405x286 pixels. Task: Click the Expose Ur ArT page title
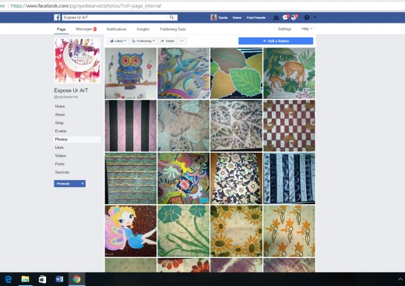click(x=71, y=90)
